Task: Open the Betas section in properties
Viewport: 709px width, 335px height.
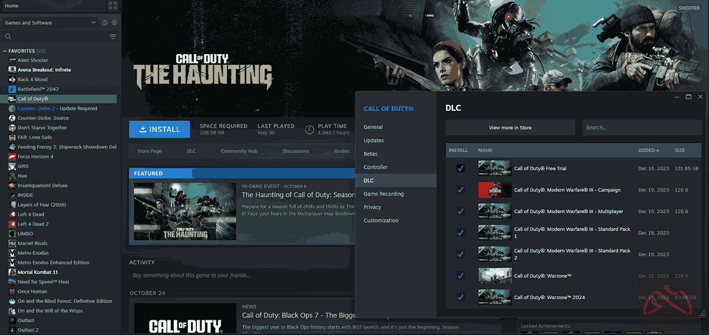Action: click(370, 154)
